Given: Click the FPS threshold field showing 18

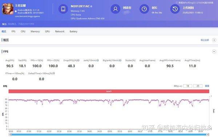Looking at the screenshot, I should [188, 86].
